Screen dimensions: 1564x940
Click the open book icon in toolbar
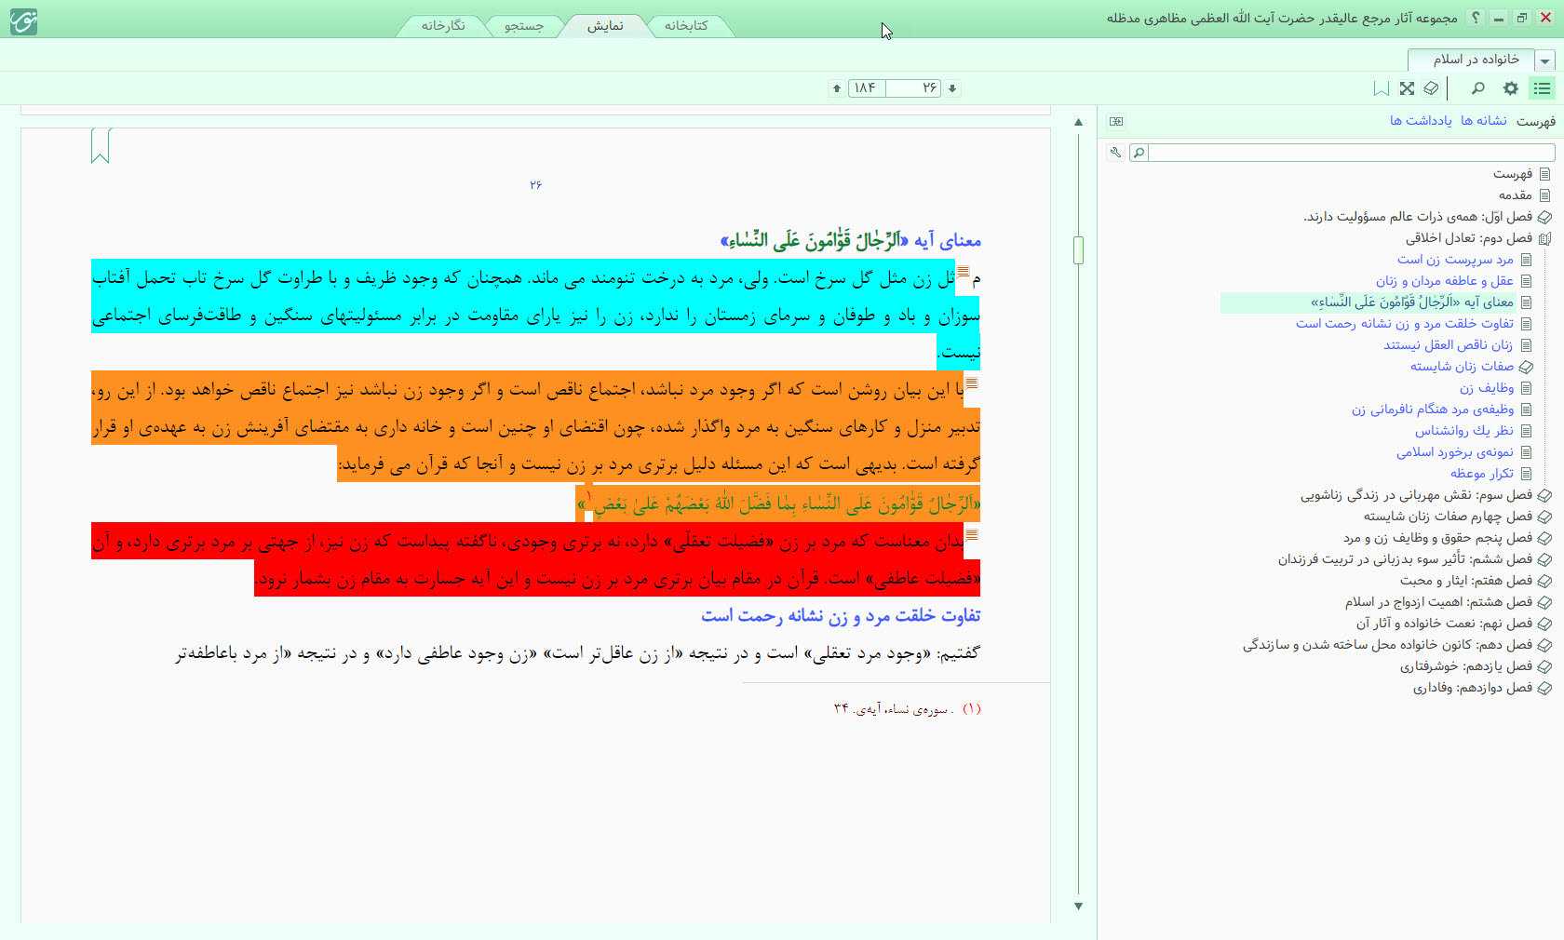tap(1431, 88)
